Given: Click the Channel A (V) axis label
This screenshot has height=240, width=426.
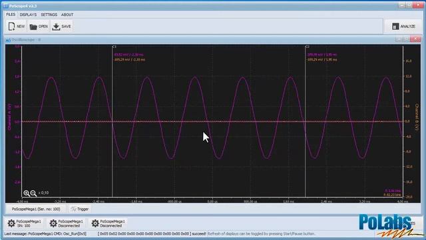Looking at the screenshot, I should tap(9, 117).
